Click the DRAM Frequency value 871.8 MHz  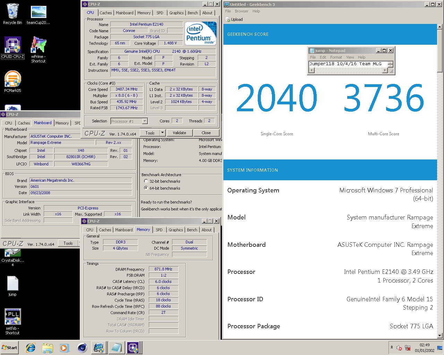pyautogui.click(x=163, y=269)
